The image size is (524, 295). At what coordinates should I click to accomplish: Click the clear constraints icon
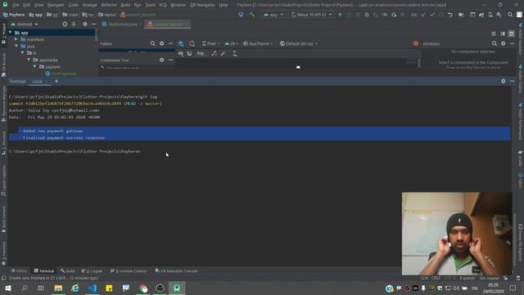[x=215, y=53]
